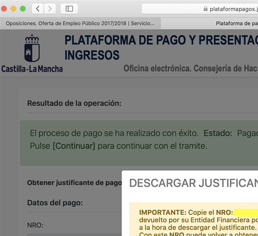The image size is (258, 236).
Task: Click the padlock icon in the address bar
Action: [x=206, y=9]
